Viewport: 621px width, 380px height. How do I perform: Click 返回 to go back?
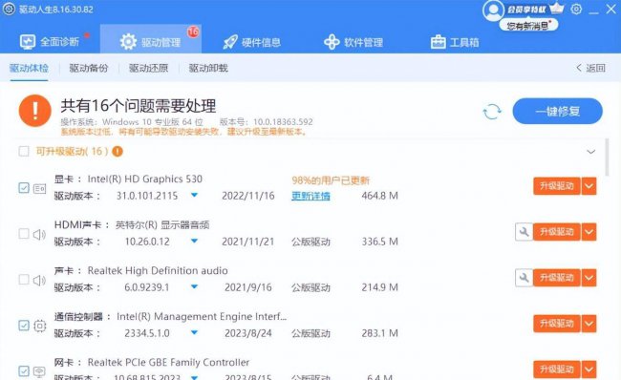[590, 68]
